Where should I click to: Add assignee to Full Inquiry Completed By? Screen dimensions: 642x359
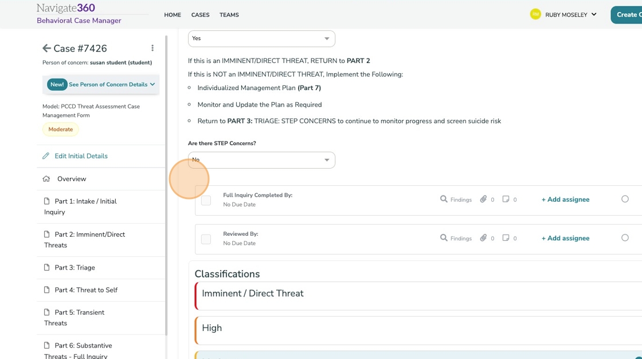[565, 200]
